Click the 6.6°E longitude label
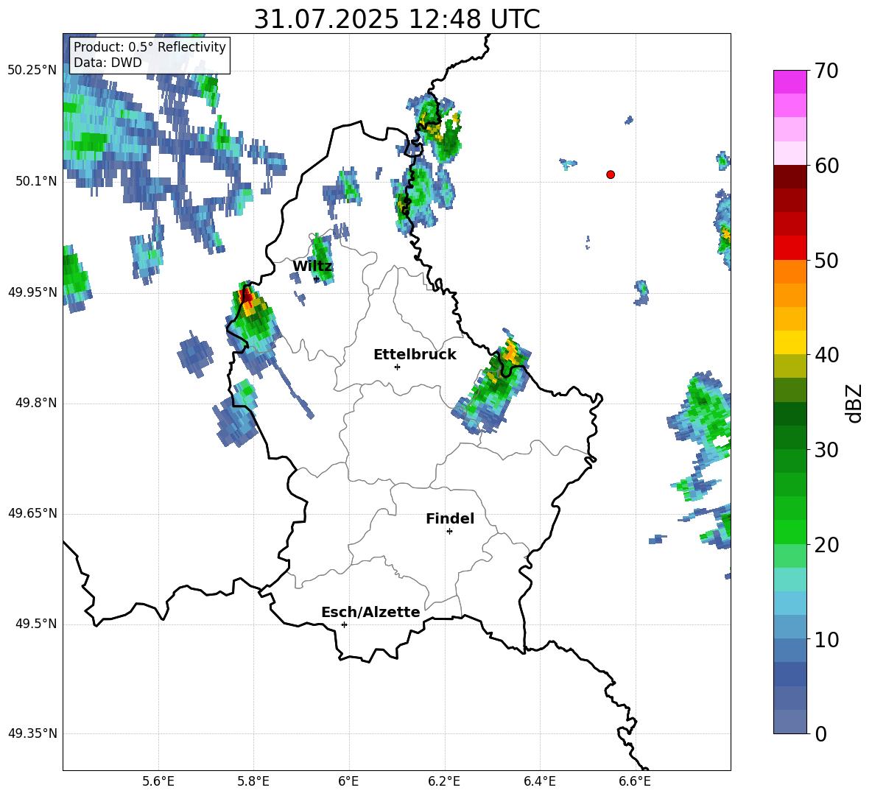This screenshot has width=872, height=796. [x=635, y=781]
